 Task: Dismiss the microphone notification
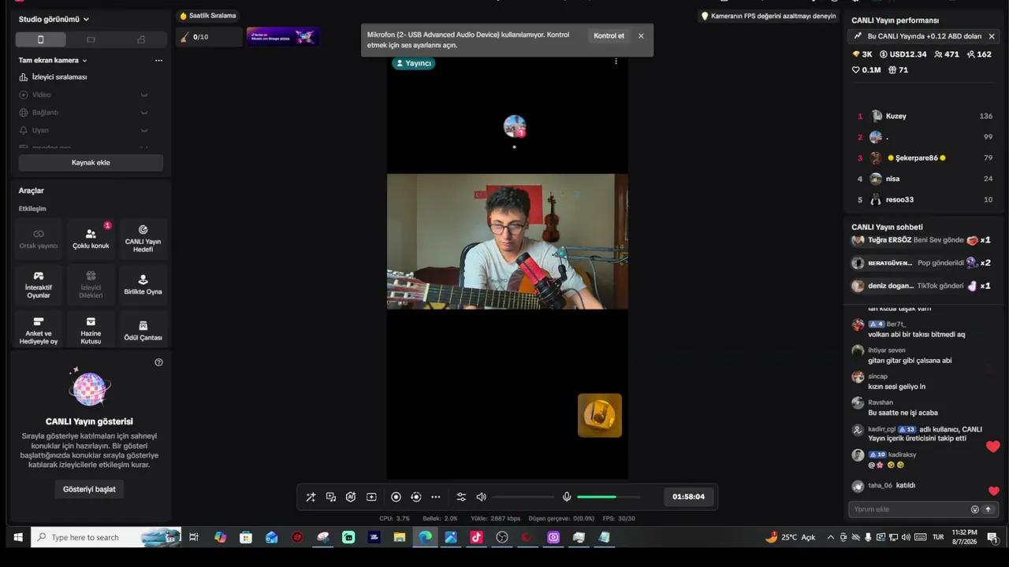[x=641, y=36]
